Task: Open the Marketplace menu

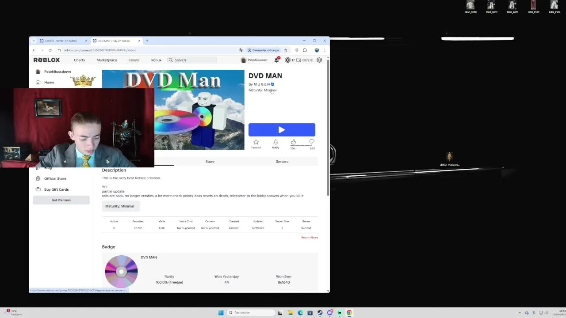Action: point(107,60)
